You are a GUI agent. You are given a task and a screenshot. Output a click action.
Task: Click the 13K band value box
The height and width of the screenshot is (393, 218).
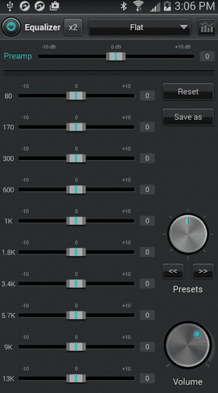(x=147, y=378)
